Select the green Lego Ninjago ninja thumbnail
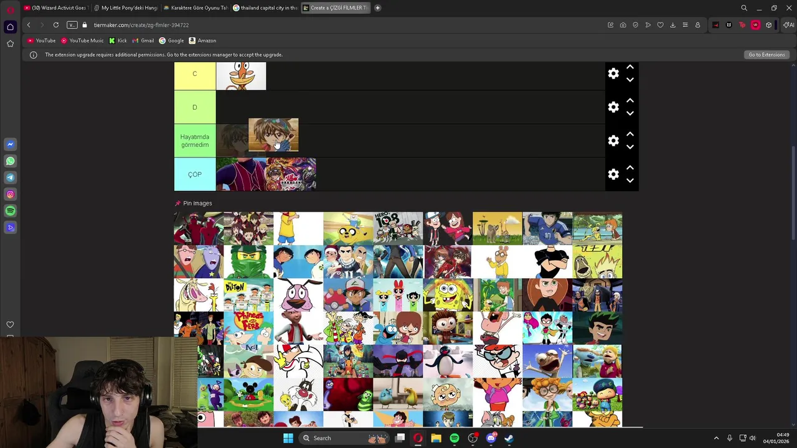This screenshot has height=448, width=797. click(248, 262)
